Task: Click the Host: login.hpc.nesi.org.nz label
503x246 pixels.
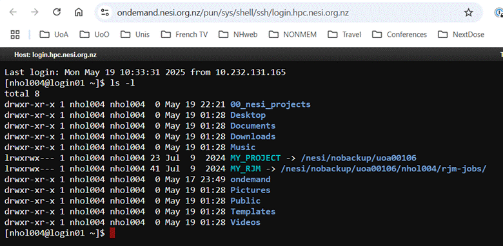Action: pos(55,55)
